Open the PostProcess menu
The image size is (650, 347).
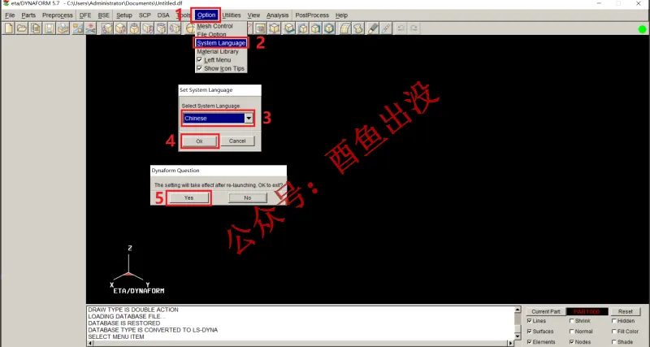(312, 15)
